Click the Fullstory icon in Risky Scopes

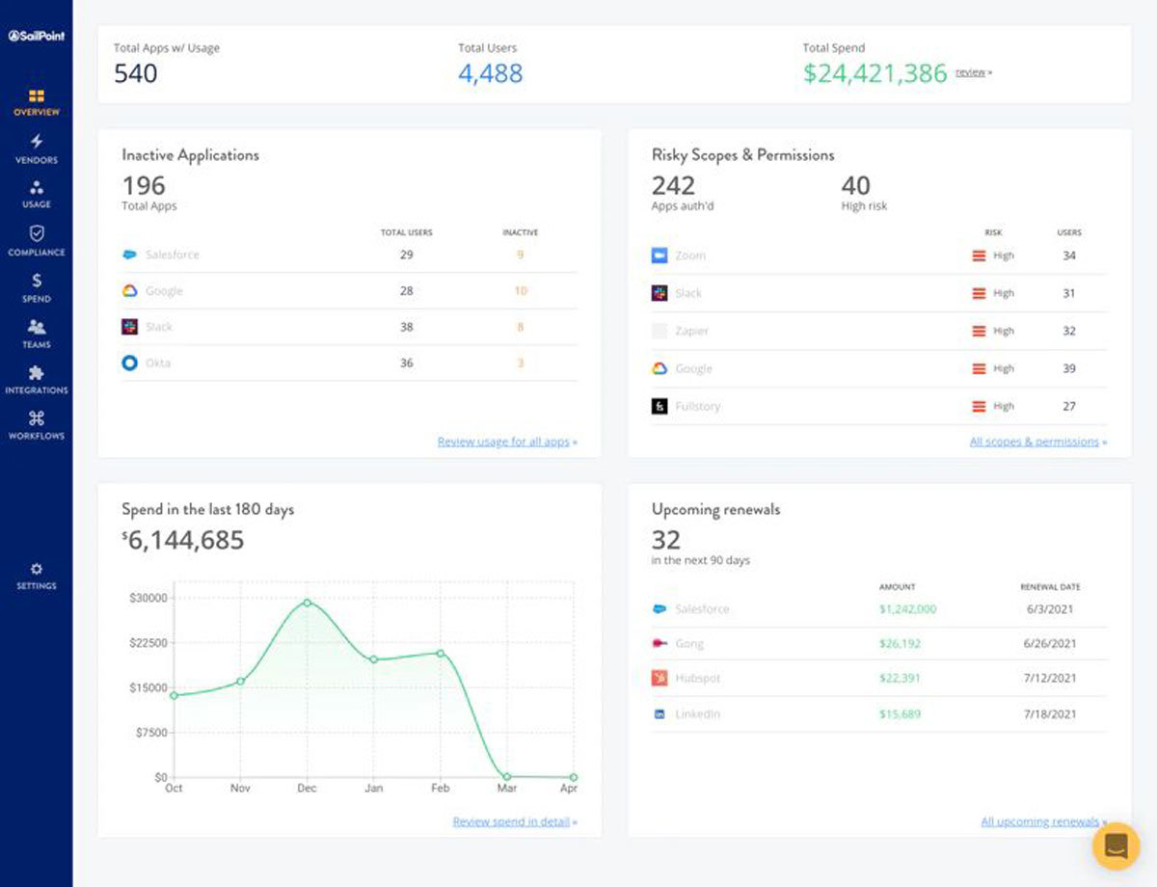pos(659,406)
